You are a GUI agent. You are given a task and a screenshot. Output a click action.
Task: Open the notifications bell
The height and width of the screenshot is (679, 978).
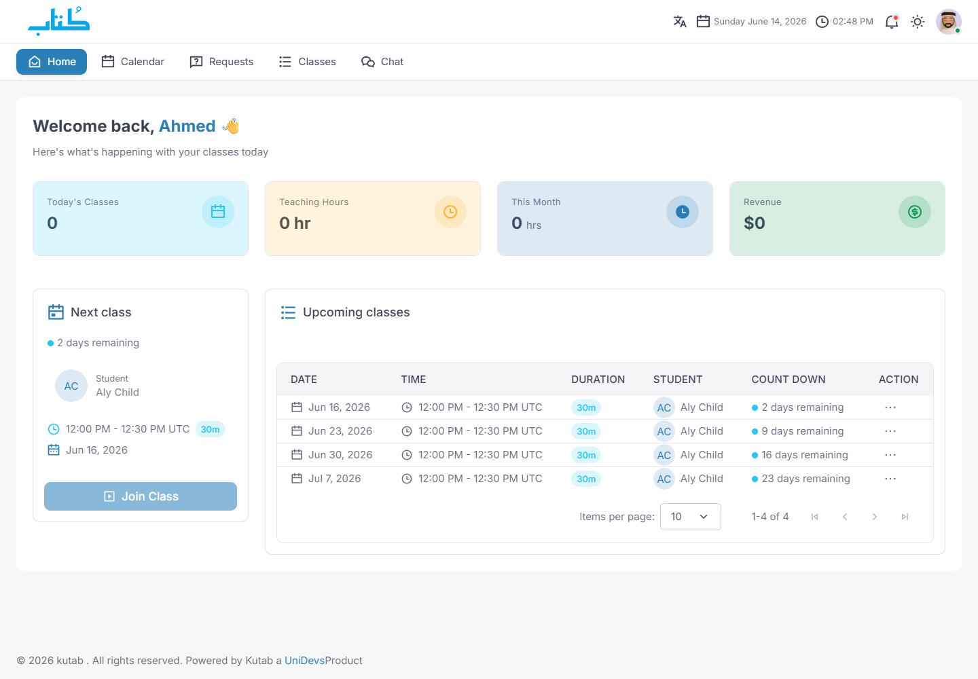(892, 22)
